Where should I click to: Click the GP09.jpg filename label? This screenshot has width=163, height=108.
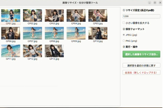pos(76,41)
